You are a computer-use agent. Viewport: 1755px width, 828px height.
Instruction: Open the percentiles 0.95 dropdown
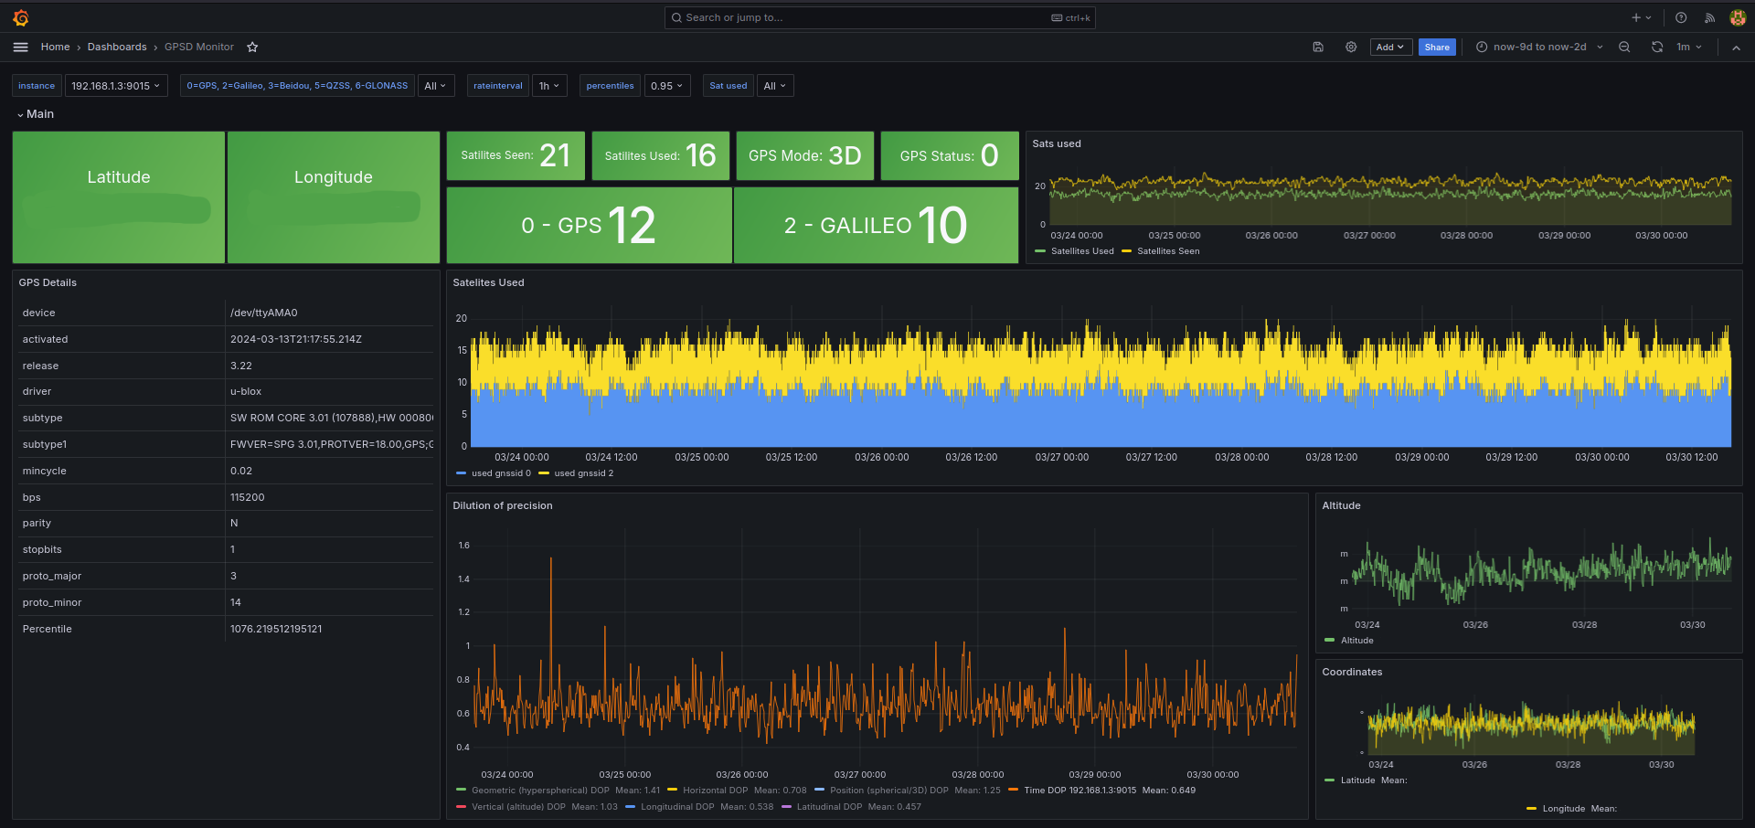(667, 85)
